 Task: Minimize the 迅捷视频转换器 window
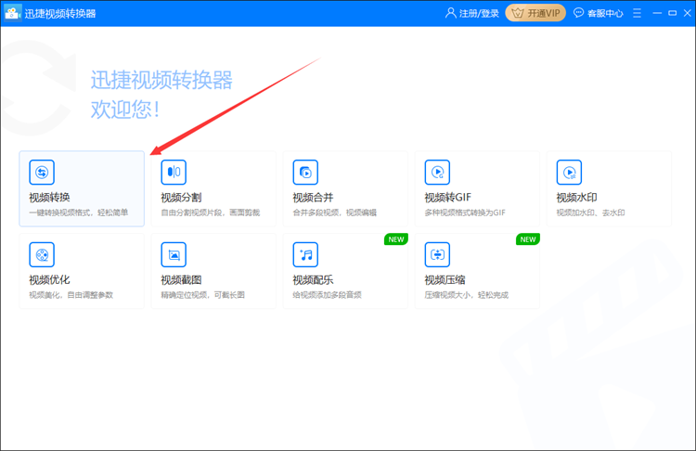click(657, 13)
